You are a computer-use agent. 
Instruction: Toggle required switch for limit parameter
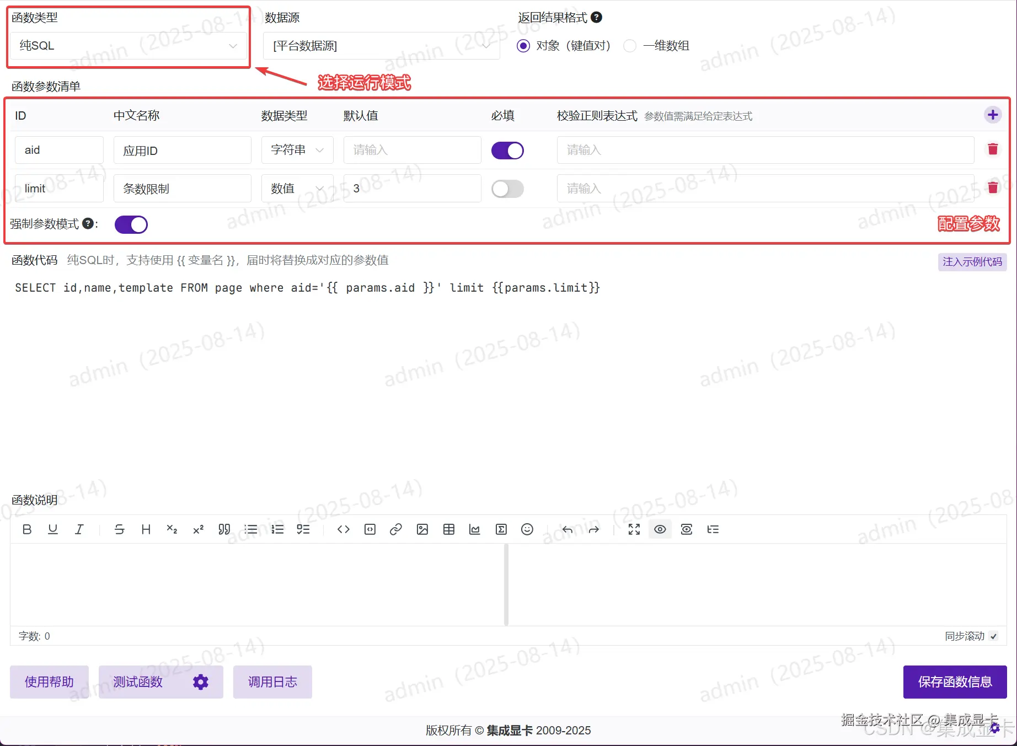pyautogui.click(x=507, y=189)
